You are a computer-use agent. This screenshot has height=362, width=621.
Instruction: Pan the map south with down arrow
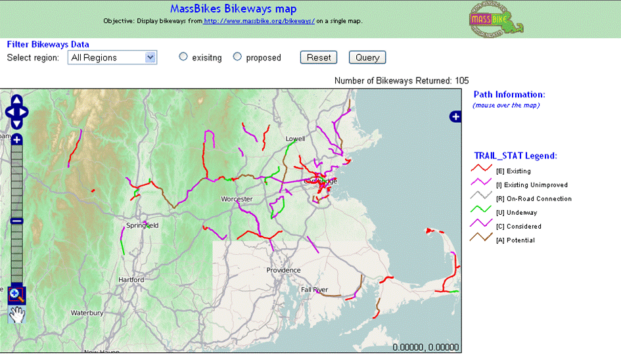[x=16, y=124]
